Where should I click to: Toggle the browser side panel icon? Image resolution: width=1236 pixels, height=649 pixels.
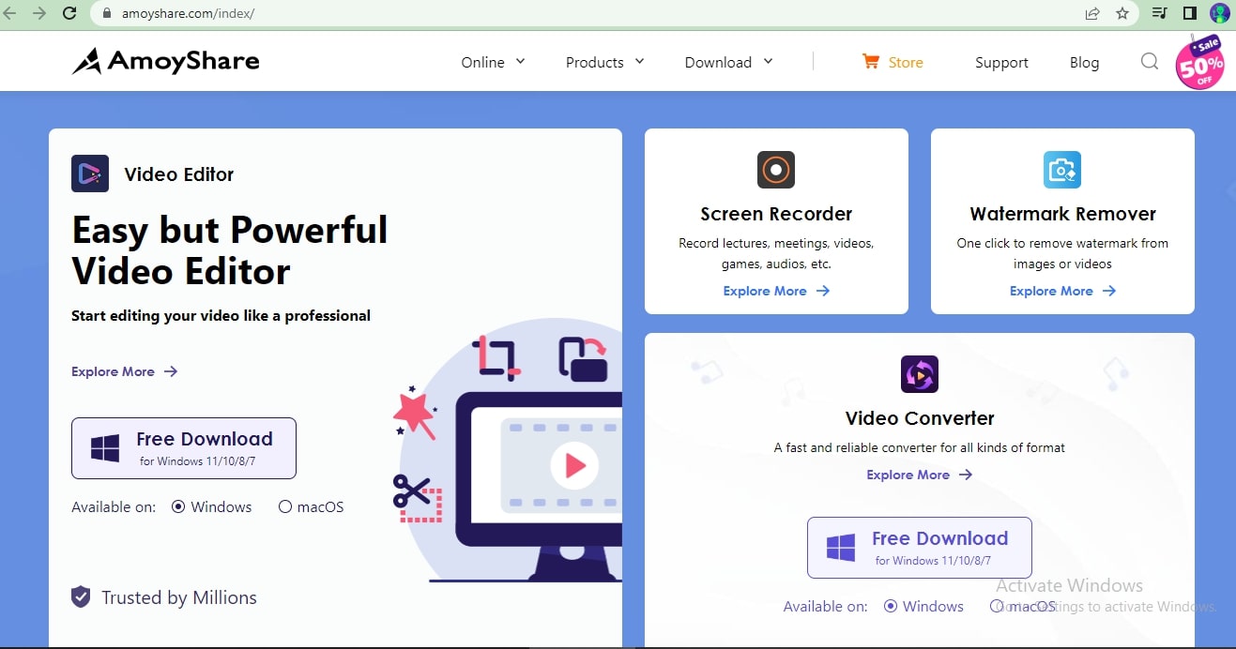[x=1189, y=13]
